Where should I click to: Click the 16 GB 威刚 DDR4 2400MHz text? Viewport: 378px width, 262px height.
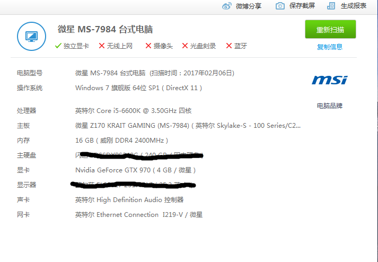pyautogui.click(x=122, y=141)
